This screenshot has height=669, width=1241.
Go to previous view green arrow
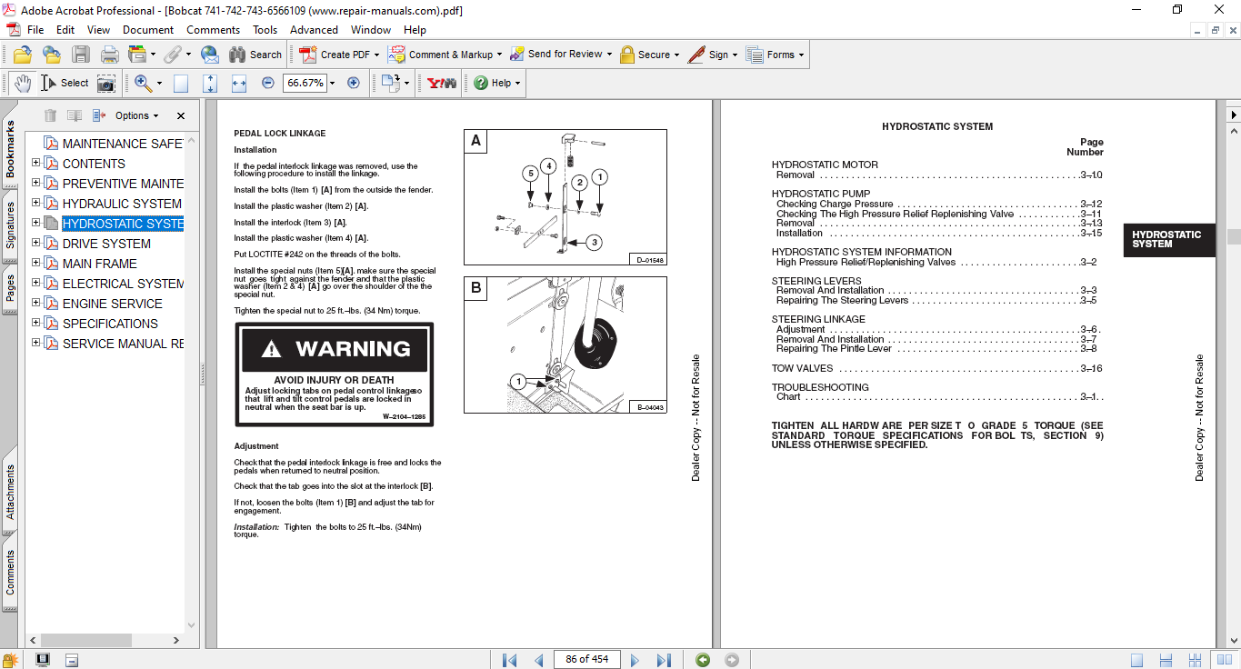coord(703,660)
